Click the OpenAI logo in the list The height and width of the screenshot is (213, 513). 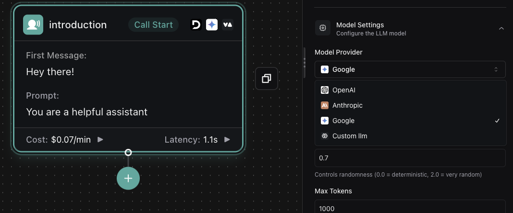click(325, 90)
